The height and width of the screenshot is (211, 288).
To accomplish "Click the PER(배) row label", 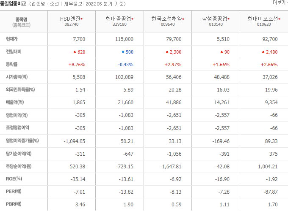I will tap(14, 192).
